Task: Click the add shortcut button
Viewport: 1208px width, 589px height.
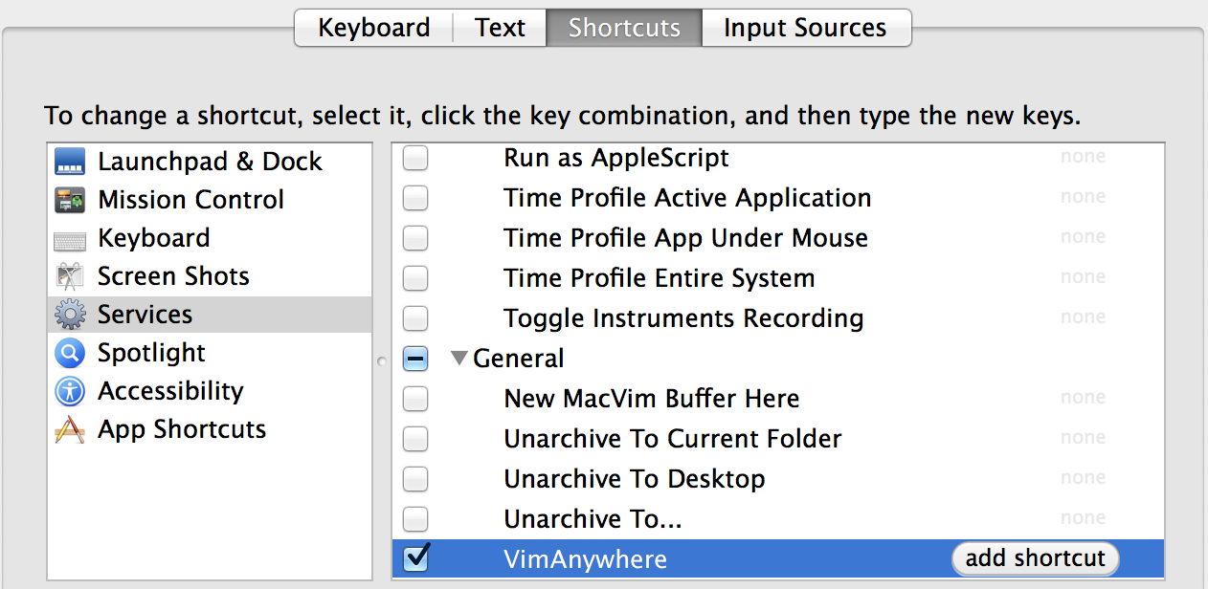Action: tap(1035, 558)
